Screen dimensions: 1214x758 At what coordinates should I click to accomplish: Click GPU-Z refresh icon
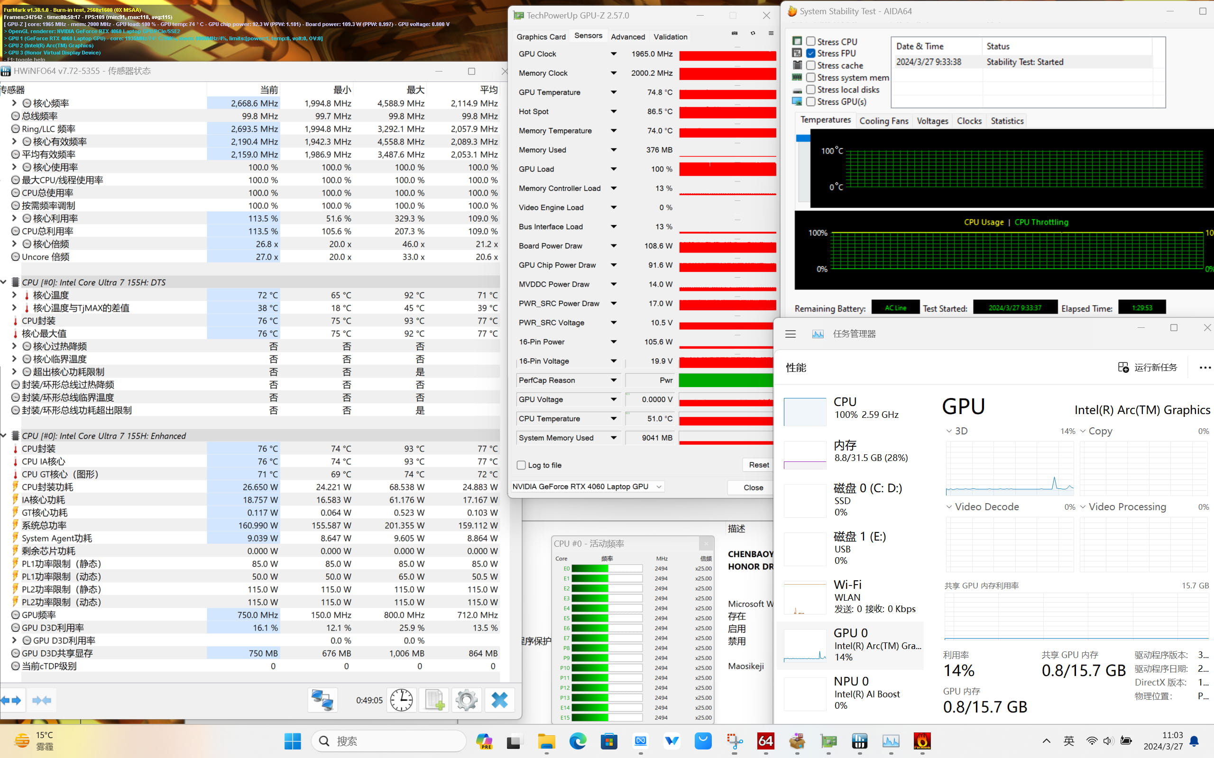(753, 33)
